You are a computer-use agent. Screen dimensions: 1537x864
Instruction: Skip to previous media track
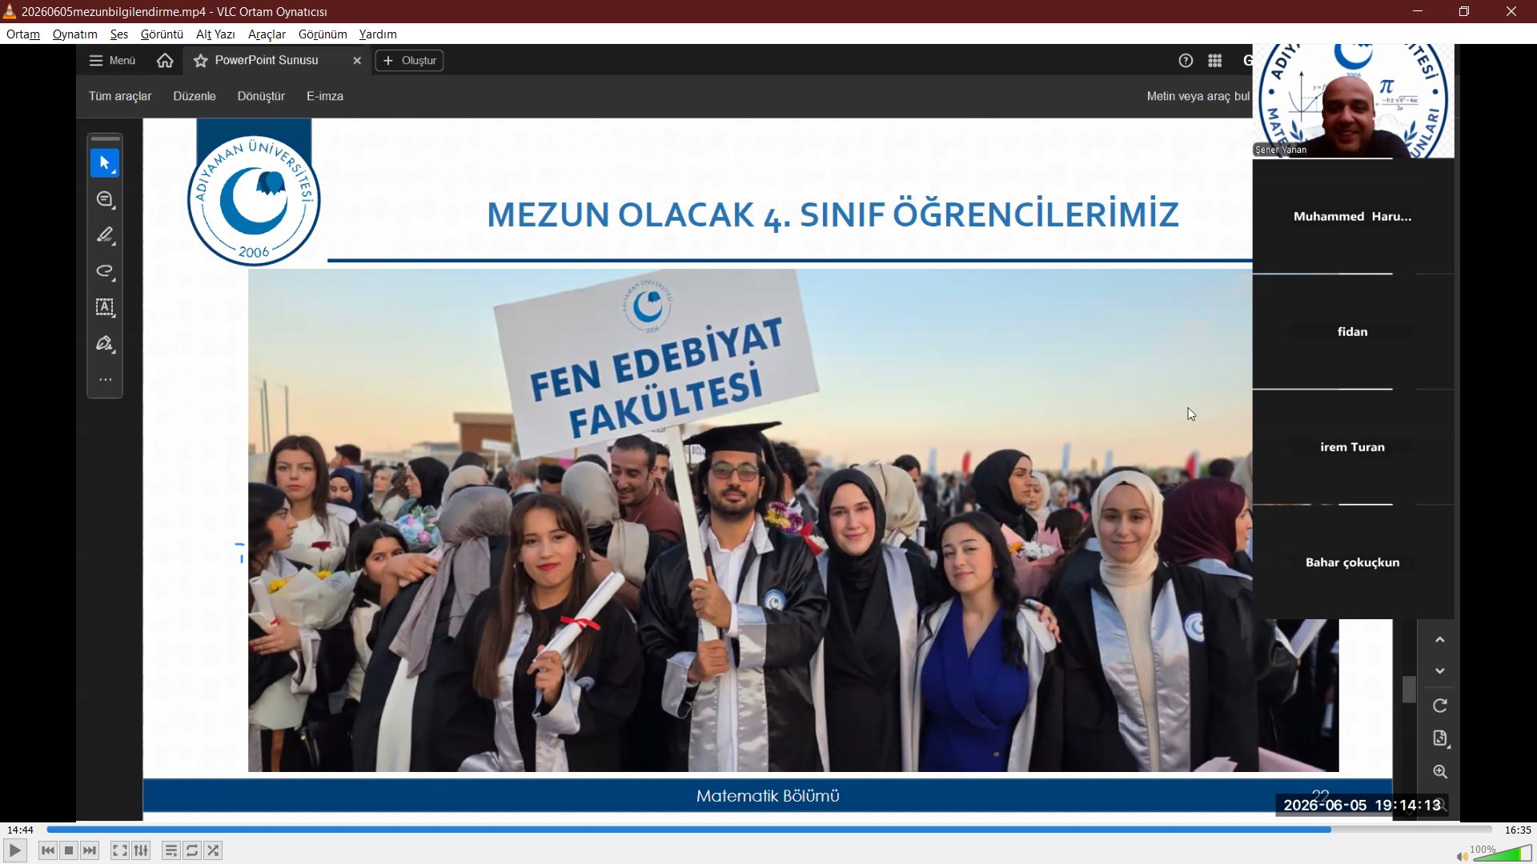[x=48, y=850]
